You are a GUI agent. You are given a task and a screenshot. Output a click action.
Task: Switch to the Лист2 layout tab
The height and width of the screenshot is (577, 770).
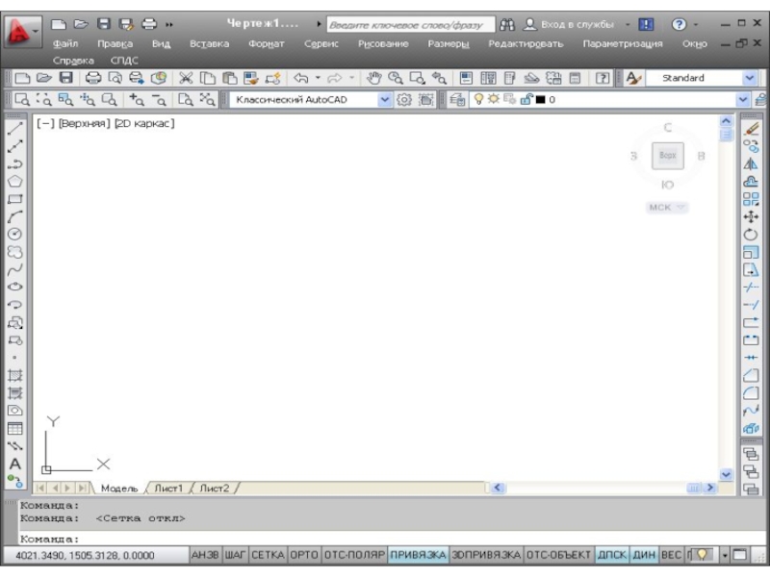tap(214, 489)
